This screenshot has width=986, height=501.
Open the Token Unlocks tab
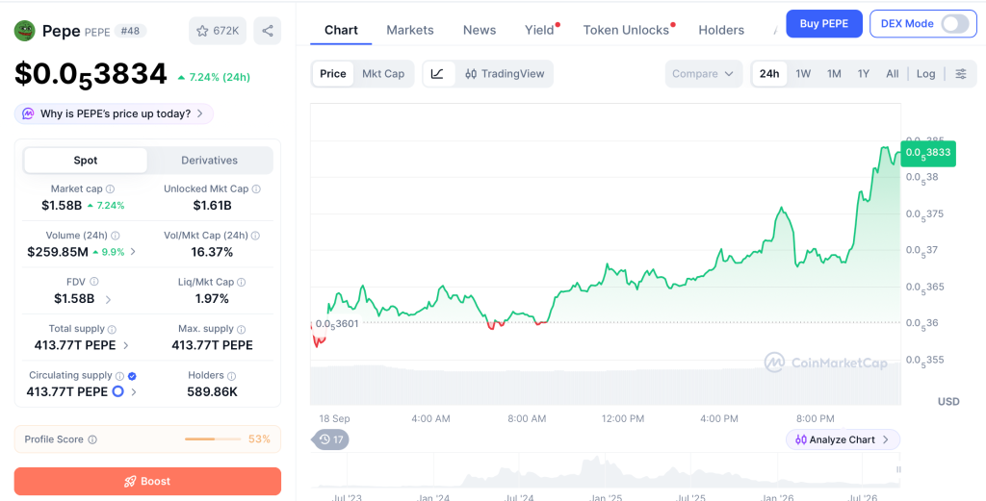pos(626,30)
